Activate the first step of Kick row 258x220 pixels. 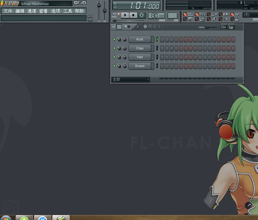click(x=162, y=39)
